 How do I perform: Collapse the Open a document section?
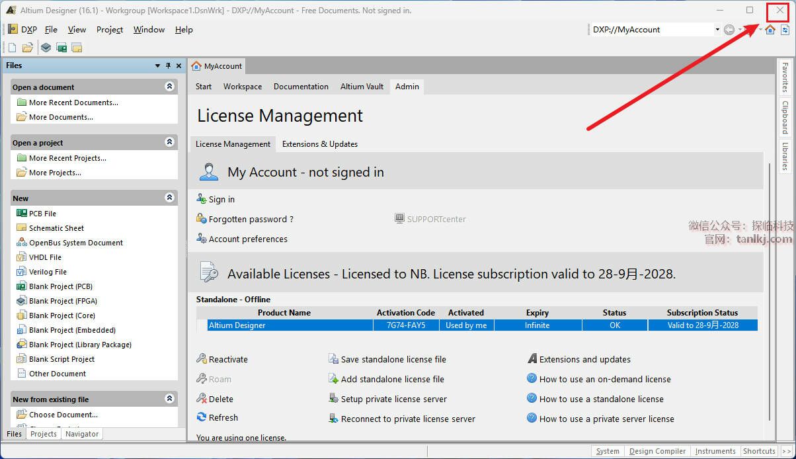[169, 87]
